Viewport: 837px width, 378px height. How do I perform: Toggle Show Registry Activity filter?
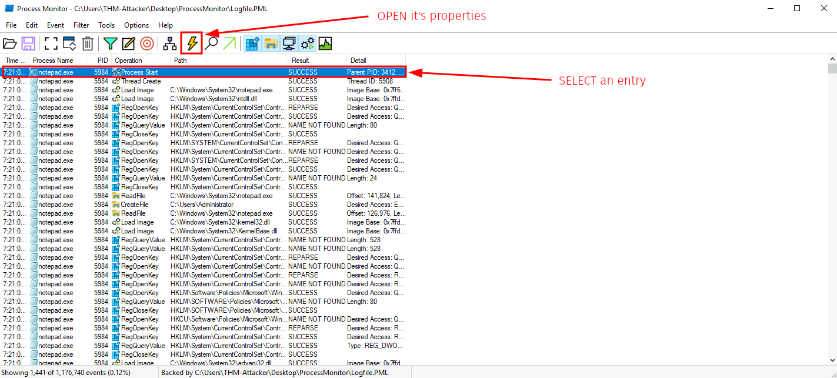pos(252,44)
